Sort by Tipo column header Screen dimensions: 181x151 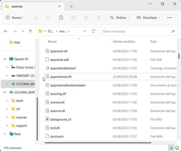click(x=154, y=42)
